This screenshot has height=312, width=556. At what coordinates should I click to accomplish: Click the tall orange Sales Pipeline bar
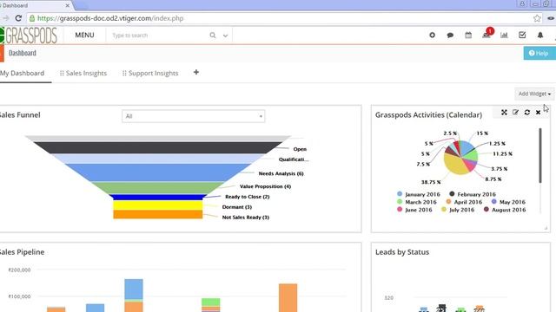pos(288,298)
